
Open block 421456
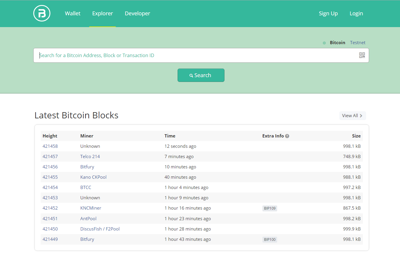tap(50, 167)
